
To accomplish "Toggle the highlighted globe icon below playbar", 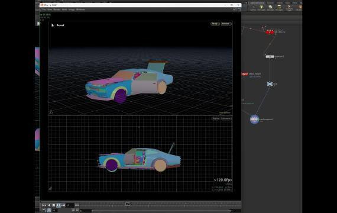I will click(49, 210).
